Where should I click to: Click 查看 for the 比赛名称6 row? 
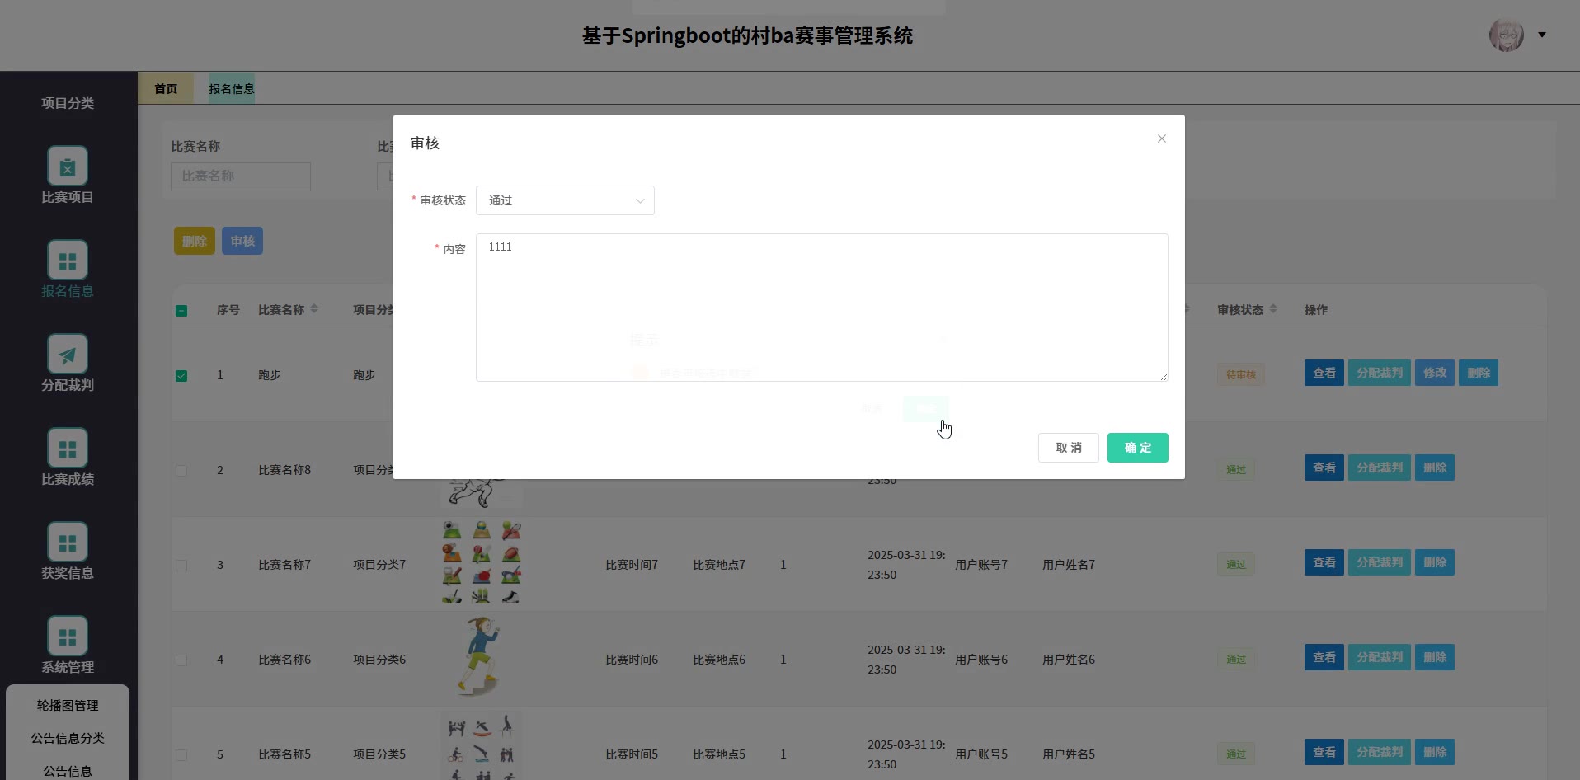[x=1324, y=657]
